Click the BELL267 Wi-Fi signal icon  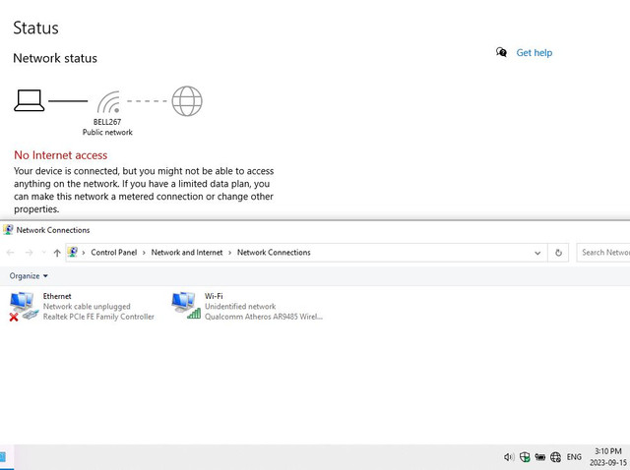click(108, 102)
